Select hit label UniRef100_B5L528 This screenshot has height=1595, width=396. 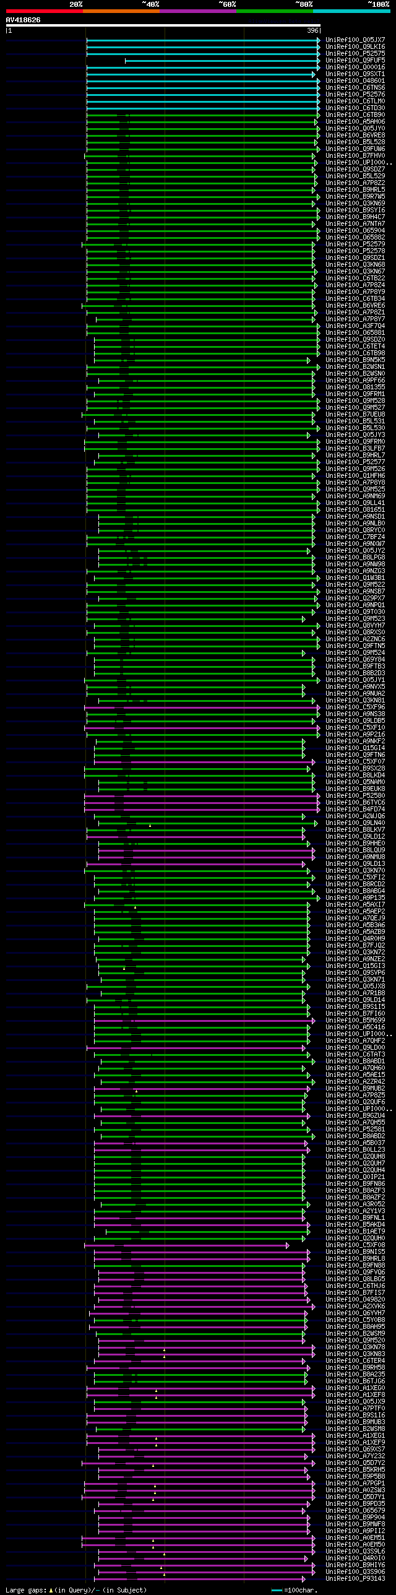[355, 142]
